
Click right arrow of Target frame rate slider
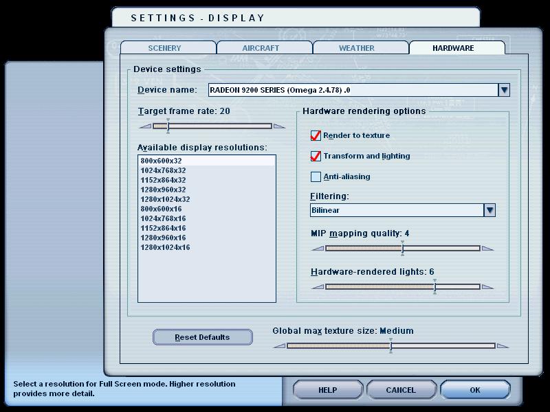pos(279,126)
